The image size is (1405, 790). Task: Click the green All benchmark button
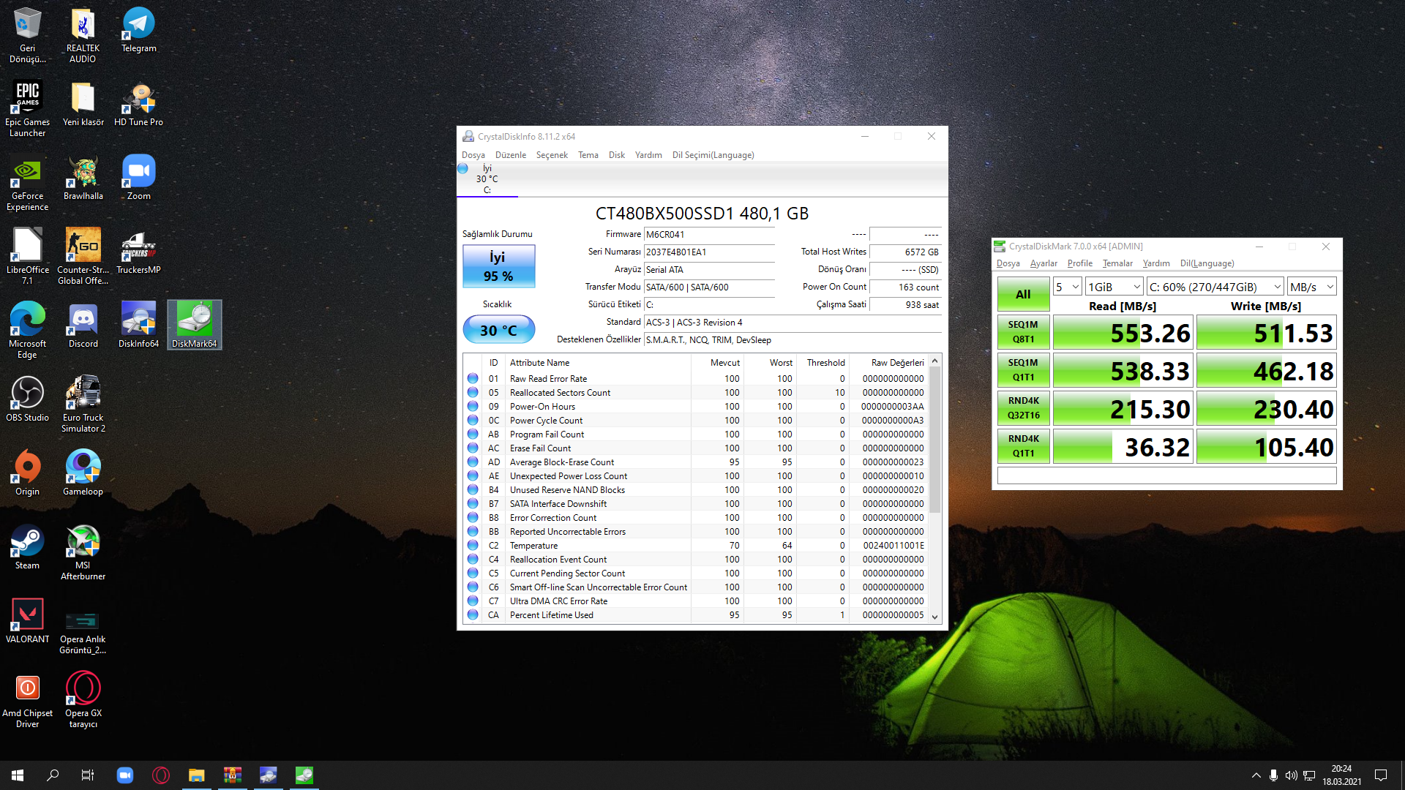click(x=1023, y=294)
